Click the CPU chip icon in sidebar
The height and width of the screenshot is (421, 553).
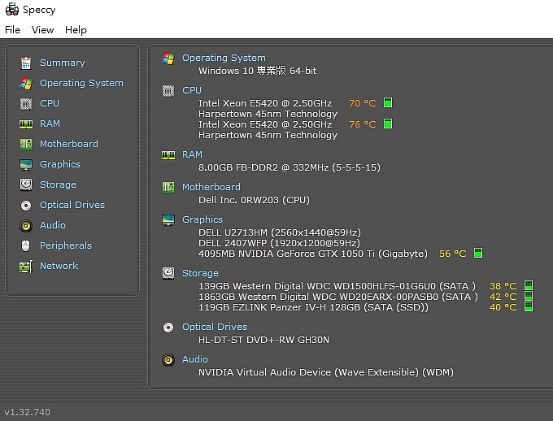point(26,103)
